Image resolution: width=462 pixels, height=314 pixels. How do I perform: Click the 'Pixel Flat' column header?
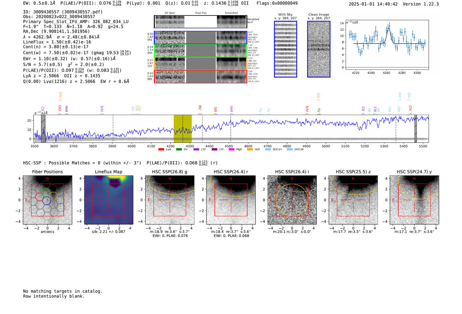tap(201, 13)
